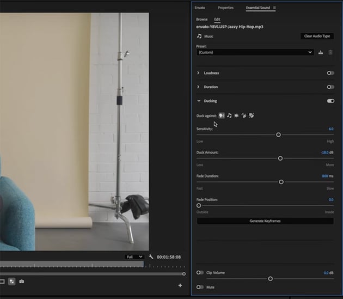Save the preset with the download icon
Screen dimensions: 343x299
pos(321,52)
